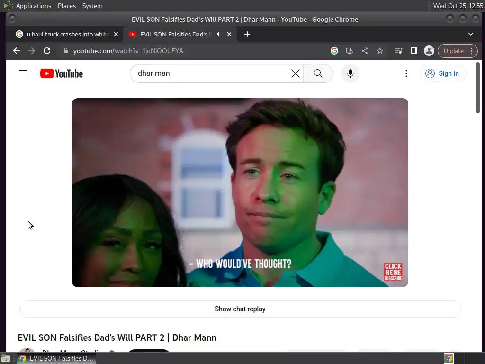The image size is (485, 364).
Task: Go back using the browser back arrow
Action: pos(17,51)
